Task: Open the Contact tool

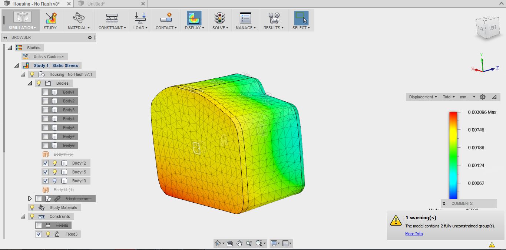Action: (x=165, y=20)
